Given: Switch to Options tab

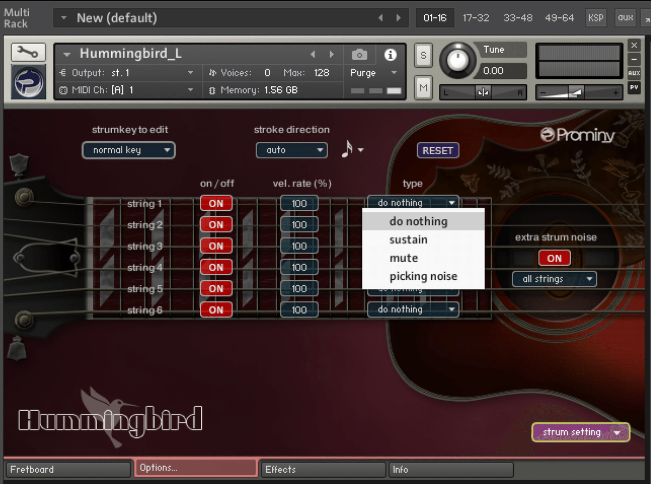Looking at the screenshot, I should 195,468.
